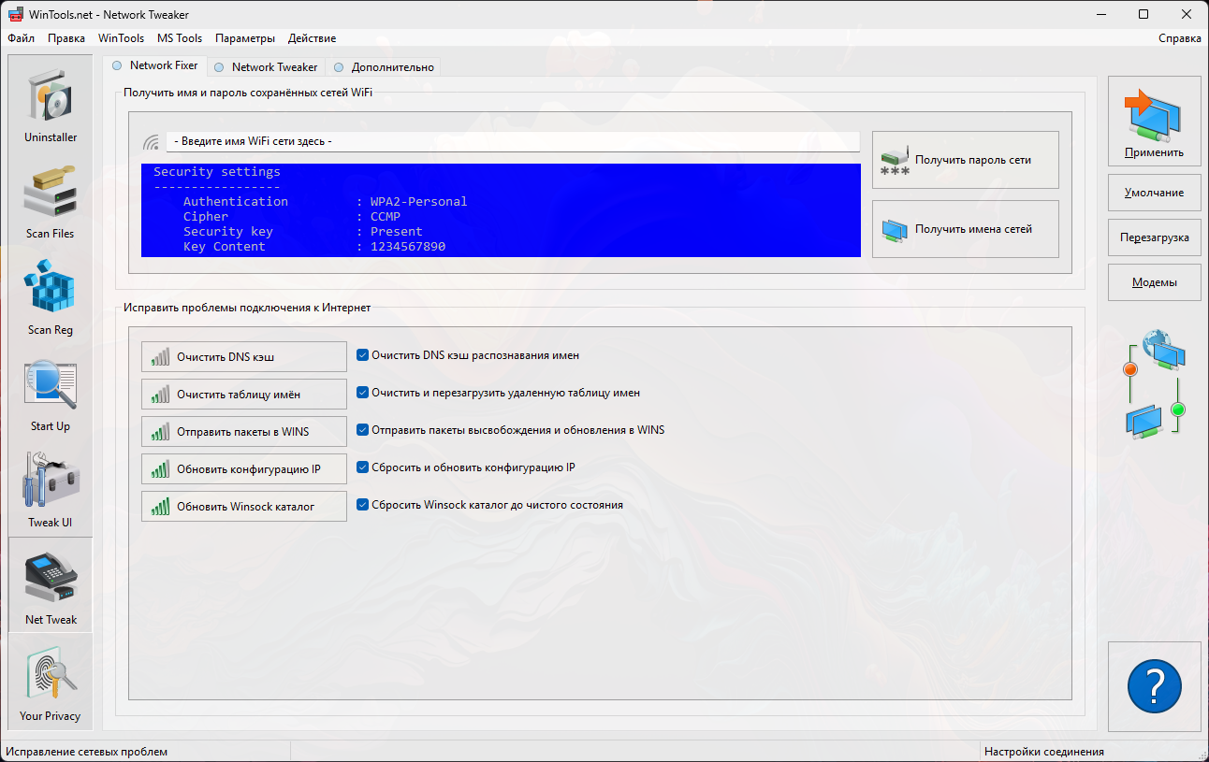Click the Authentication WPA2-Personal line
This screenshot has height=762, width=1209.
(x=325, y=201)
